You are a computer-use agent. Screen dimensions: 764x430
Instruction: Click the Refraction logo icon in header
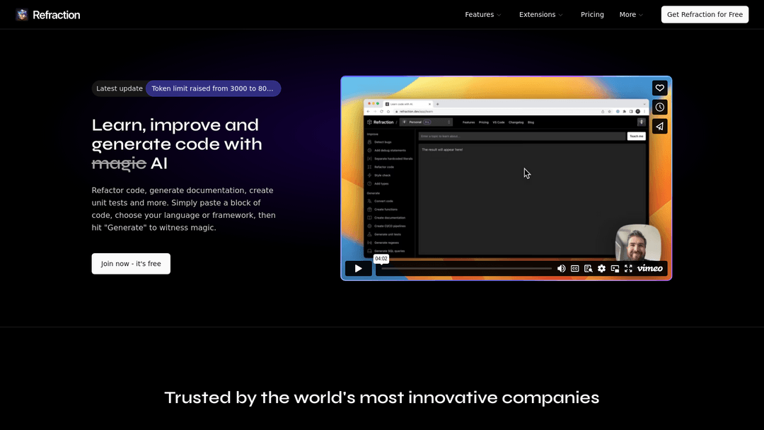pos(22,15)
